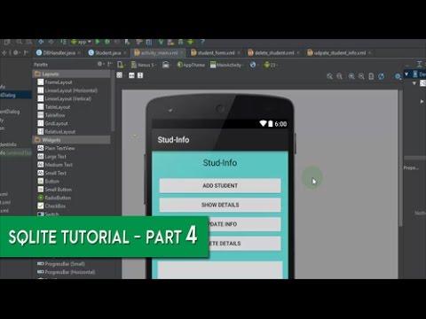This screenshot has height=319, width=426.
Task: Select Small Text widget
Action: [x=52, y=173]
